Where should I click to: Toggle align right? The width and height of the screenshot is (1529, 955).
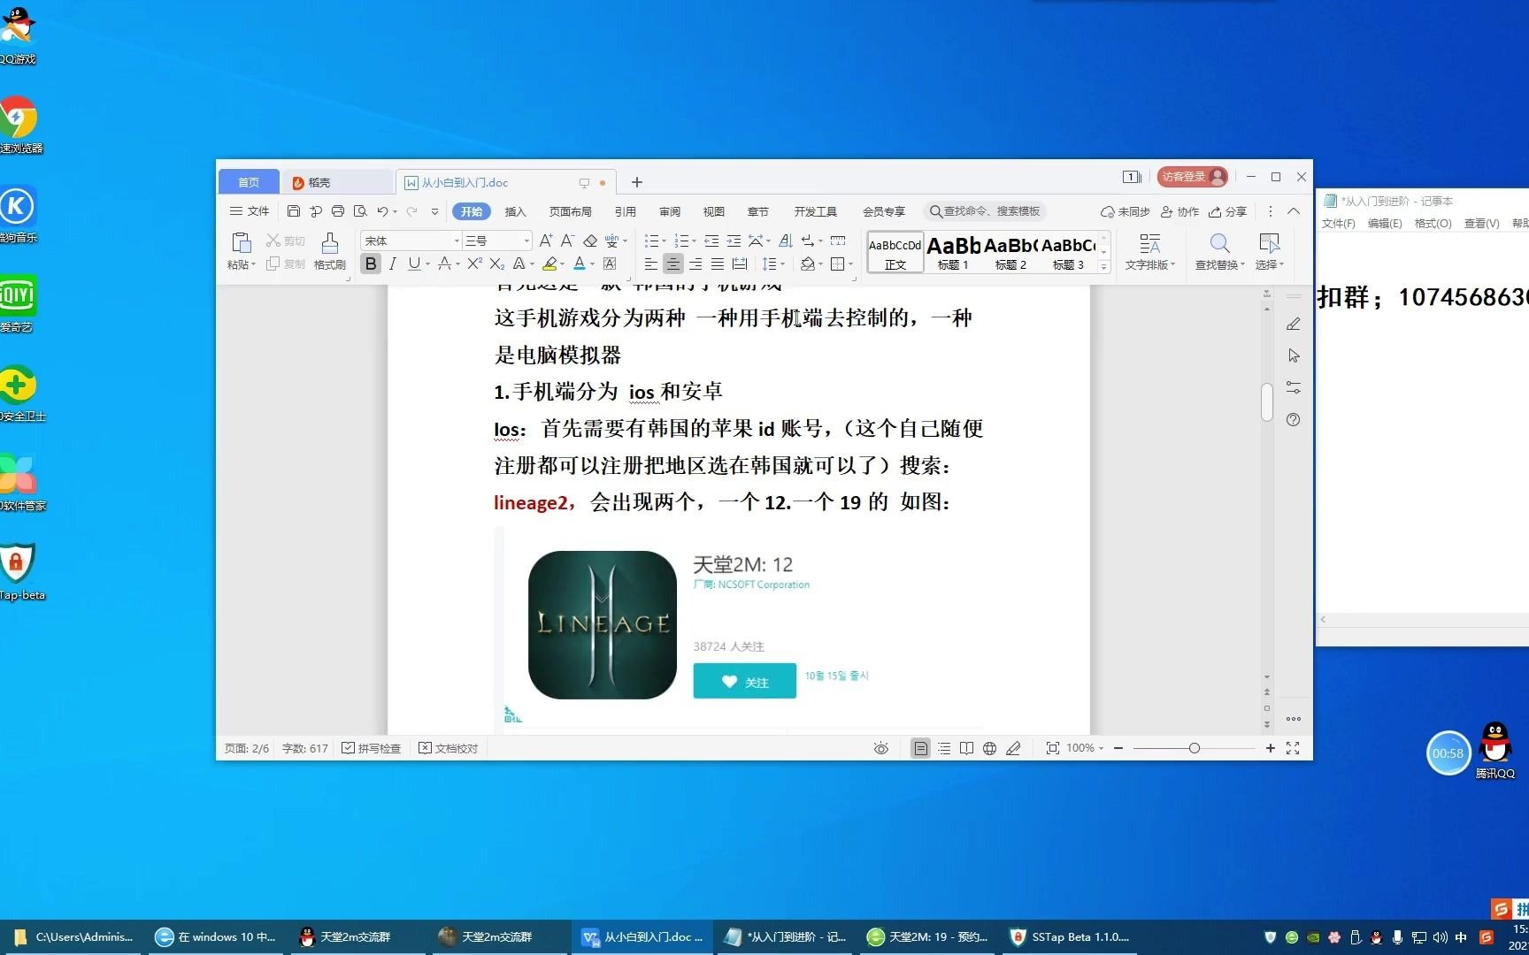(695, 264)
